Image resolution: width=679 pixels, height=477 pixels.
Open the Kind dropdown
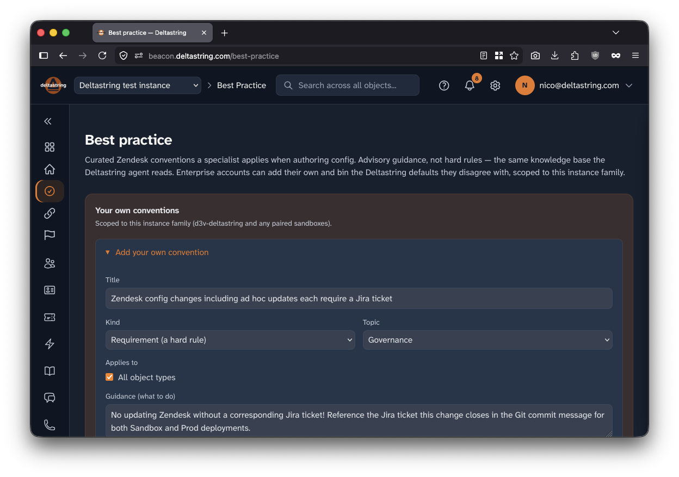(x=230, y=340)
